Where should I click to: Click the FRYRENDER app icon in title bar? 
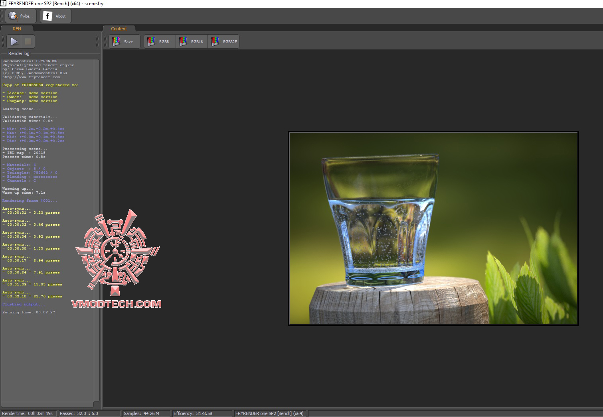3,3
